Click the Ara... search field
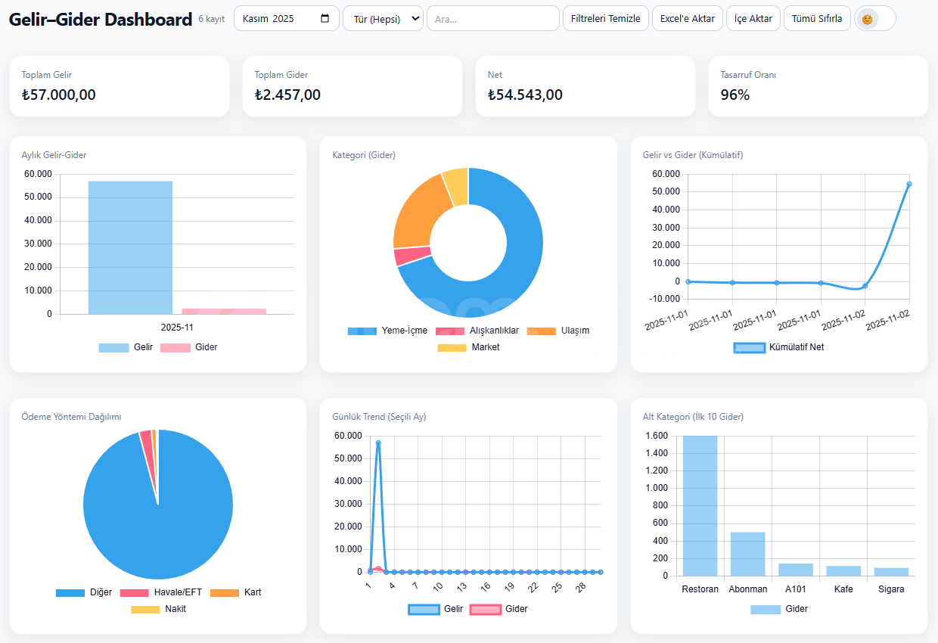Screen dimensions: 938x643 pos(492,18)
